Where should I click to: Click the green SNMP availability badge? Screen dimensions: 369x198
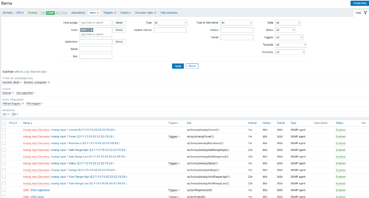coord(51,13)
